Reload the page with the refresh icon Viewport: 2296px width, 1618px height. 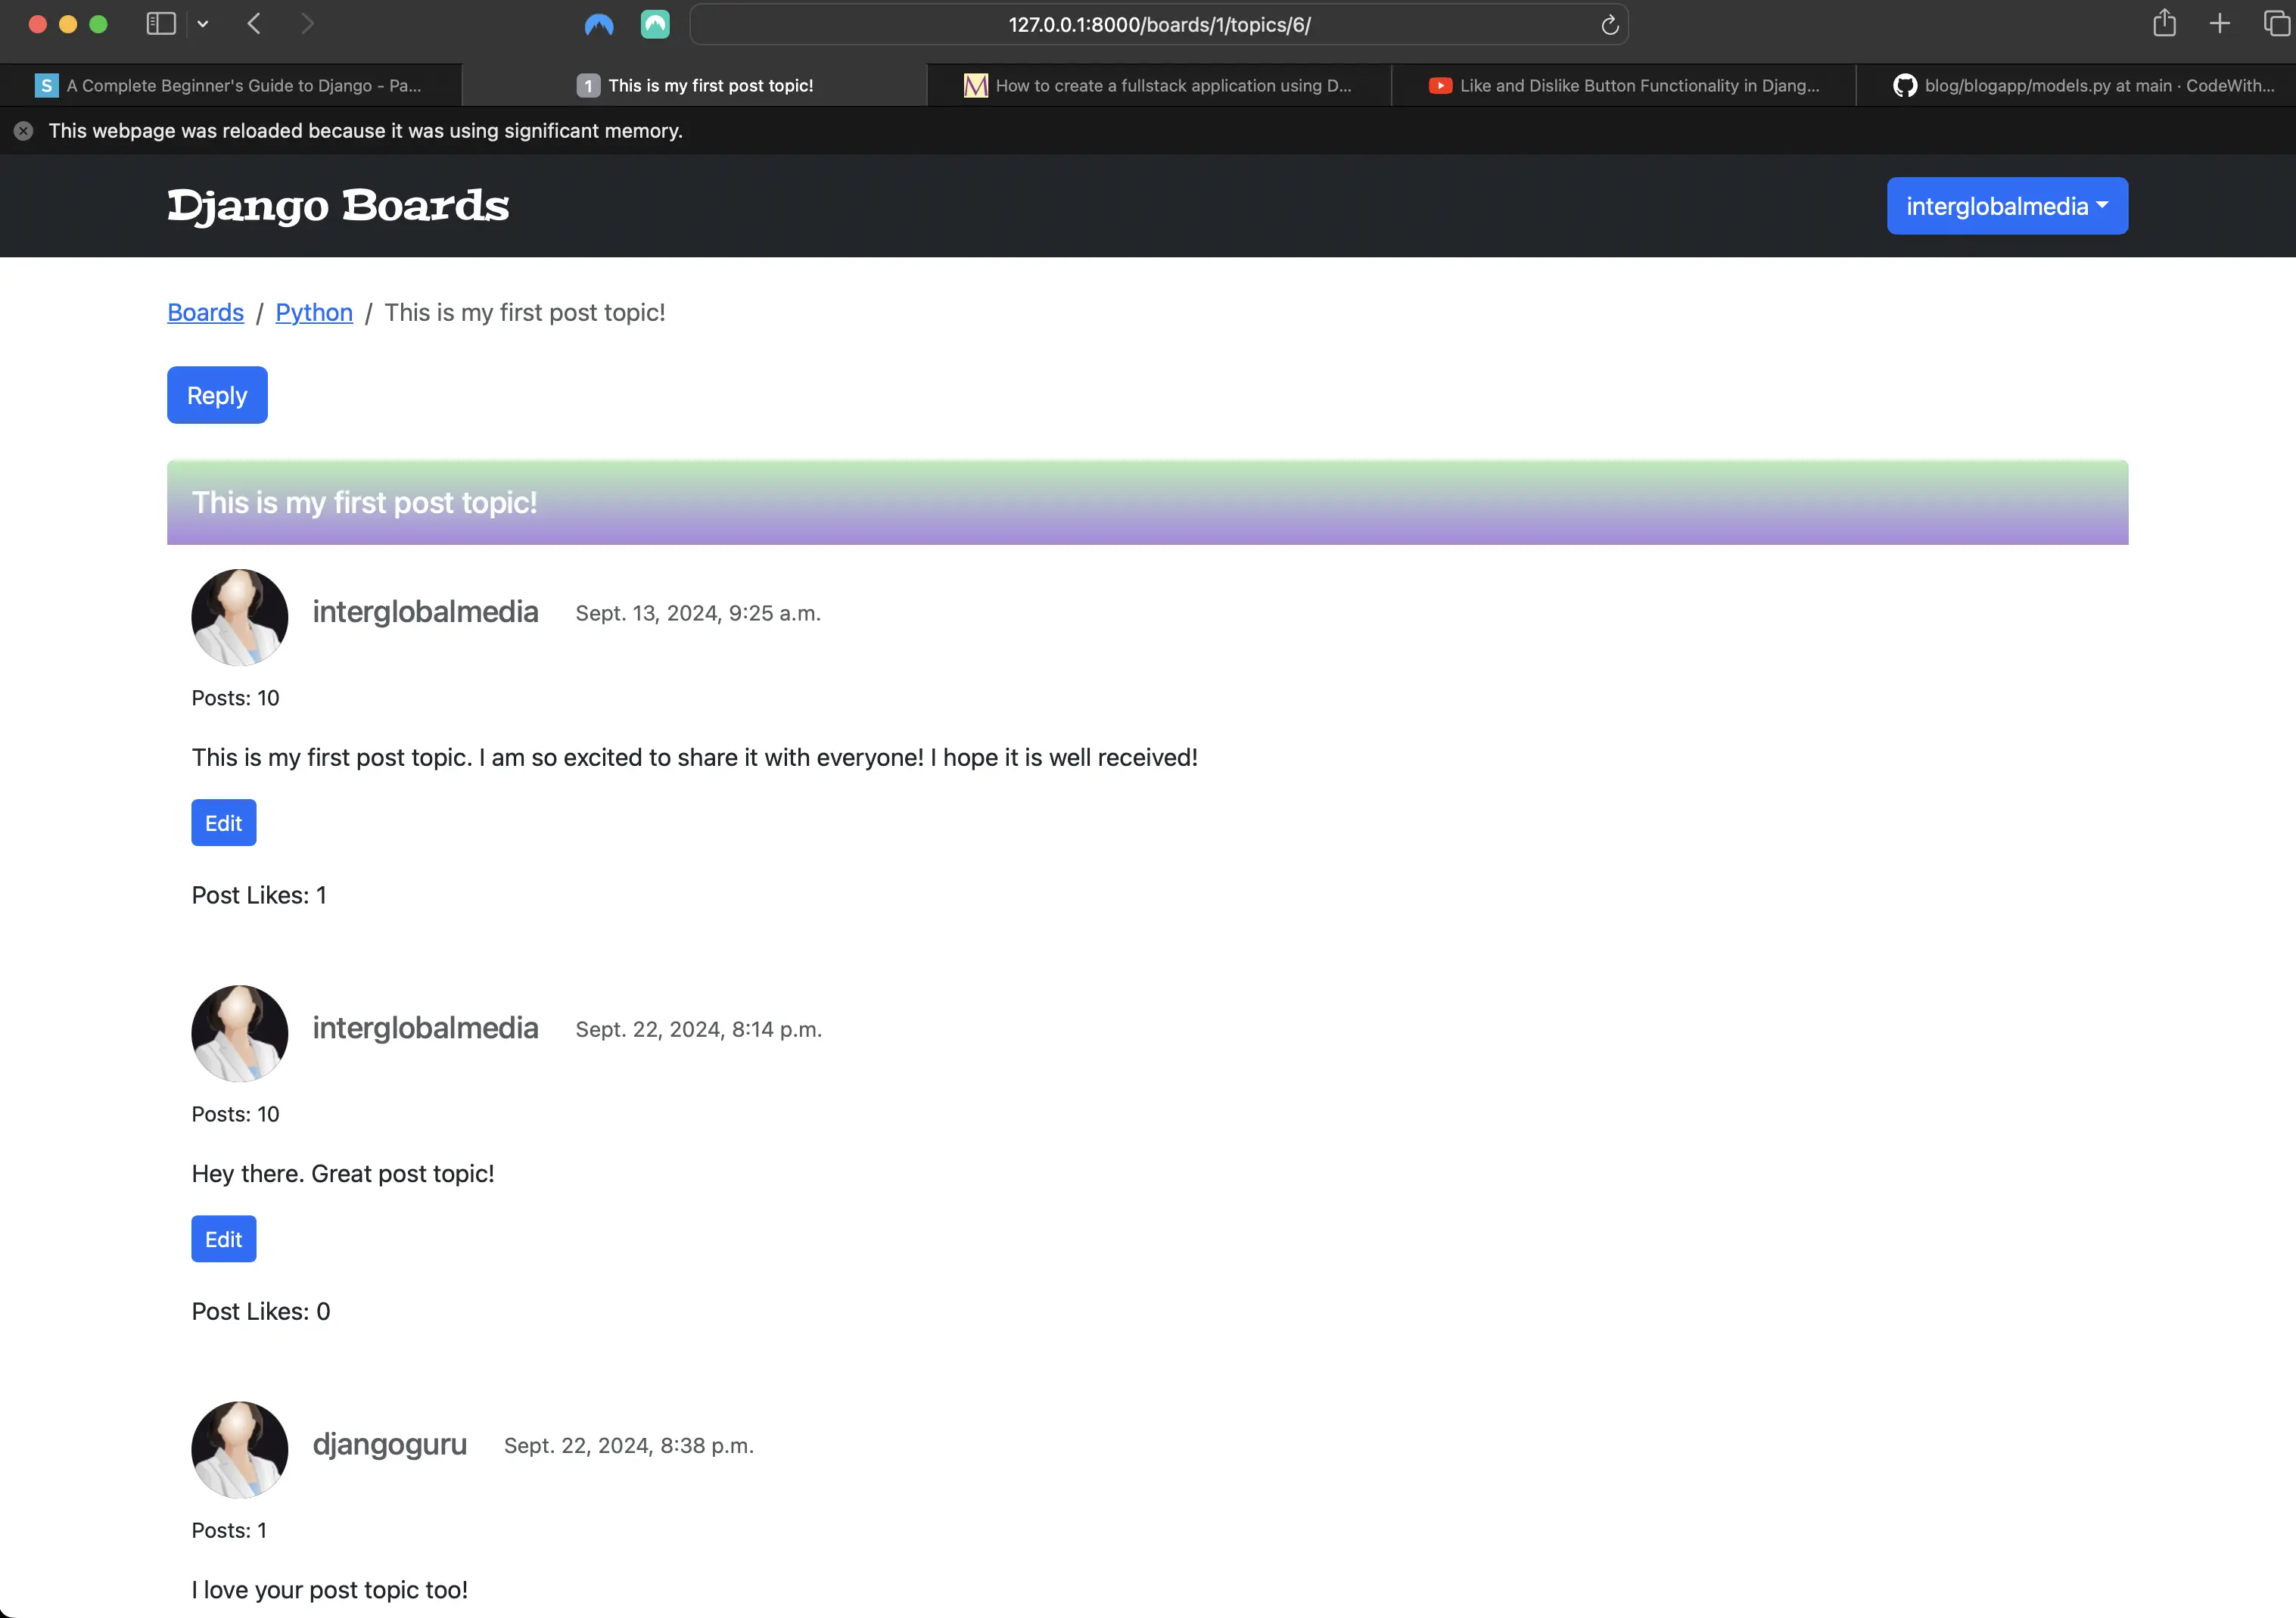click(1609, 25)
